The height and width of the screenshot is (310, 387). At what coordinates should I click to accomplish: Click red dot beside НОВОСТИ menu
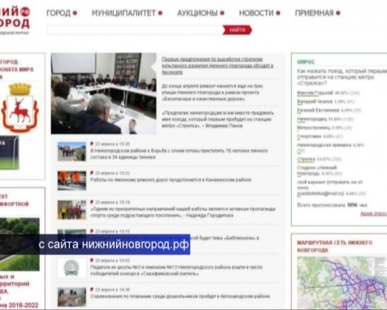point(278,13)
